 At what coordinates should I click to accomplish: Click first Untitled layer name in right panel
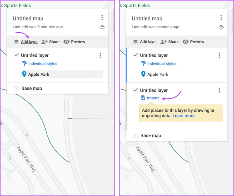click(154, 55)
